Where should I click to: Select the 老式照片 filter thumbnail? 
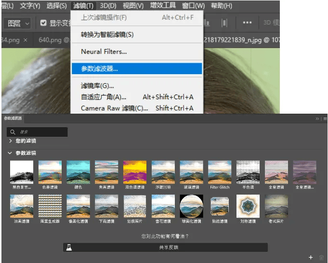pos(276,206)
